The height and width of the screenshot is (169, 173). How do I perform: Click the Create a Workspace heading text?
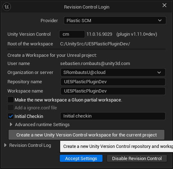(x=52, y=55)
